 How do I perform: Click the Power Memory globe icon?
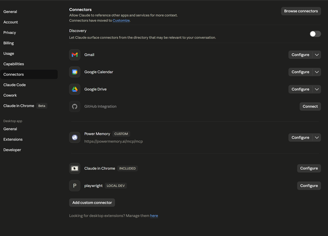tap(75, 137)
